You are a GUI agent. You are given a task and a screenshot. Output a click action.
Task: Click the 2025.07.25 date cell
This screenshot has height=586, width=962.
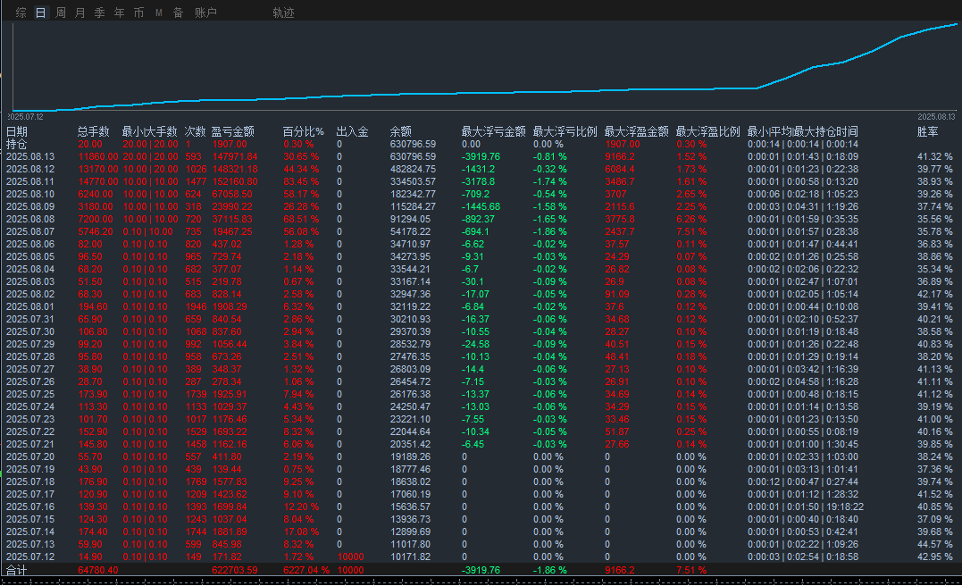(x=30, y=394)
